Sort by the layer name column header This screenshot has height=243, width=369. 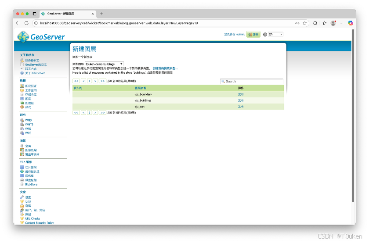pos(141,88)
